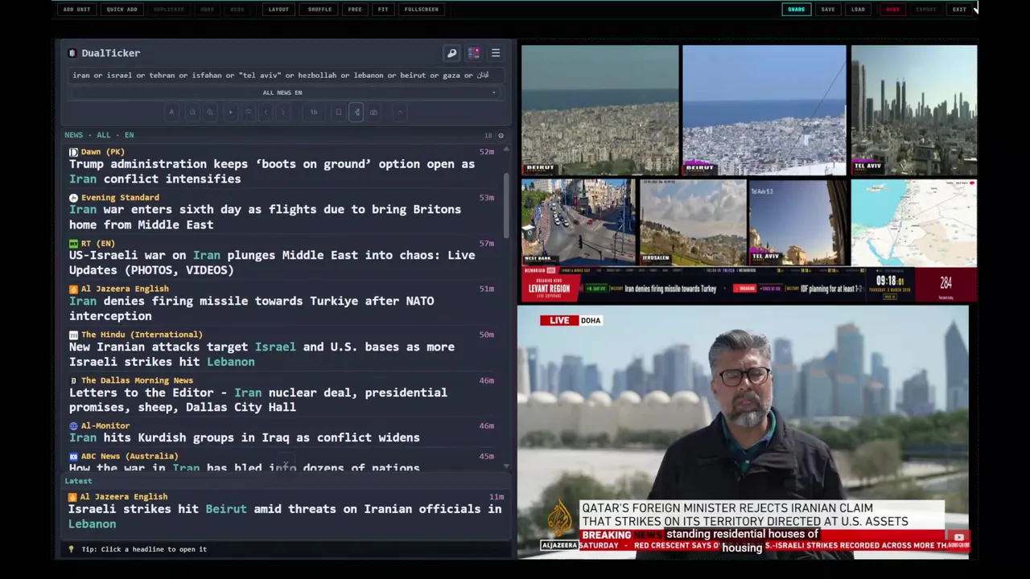Click the lightbulb tip icon

[71, 549]
